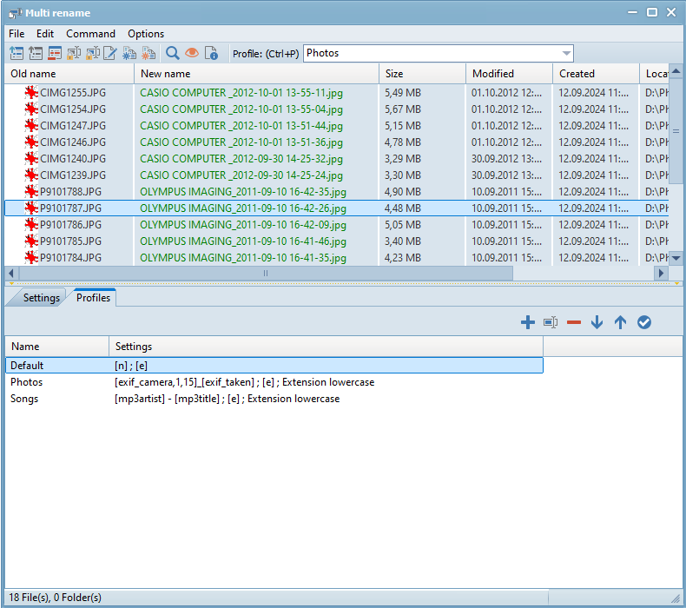The height and width of the screenshot is (608, 686).
Task: Select file P9101788.JPG
Action: pos(70,192)
